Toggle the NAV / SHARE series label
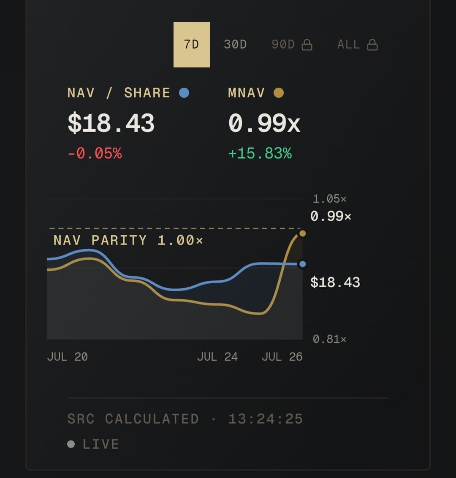Screen dimensions: 456x478 tap(119, 93)
